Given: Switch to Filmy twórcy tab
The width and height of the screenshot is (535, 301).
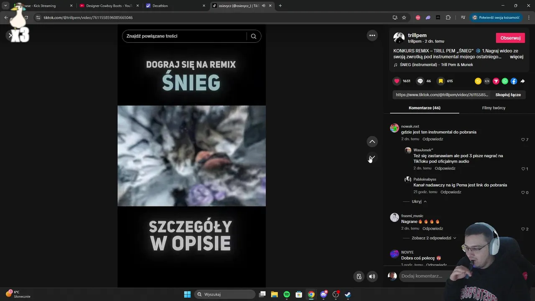Looking at the screenshot, I should pyautogui.click(x=494, y=108).
